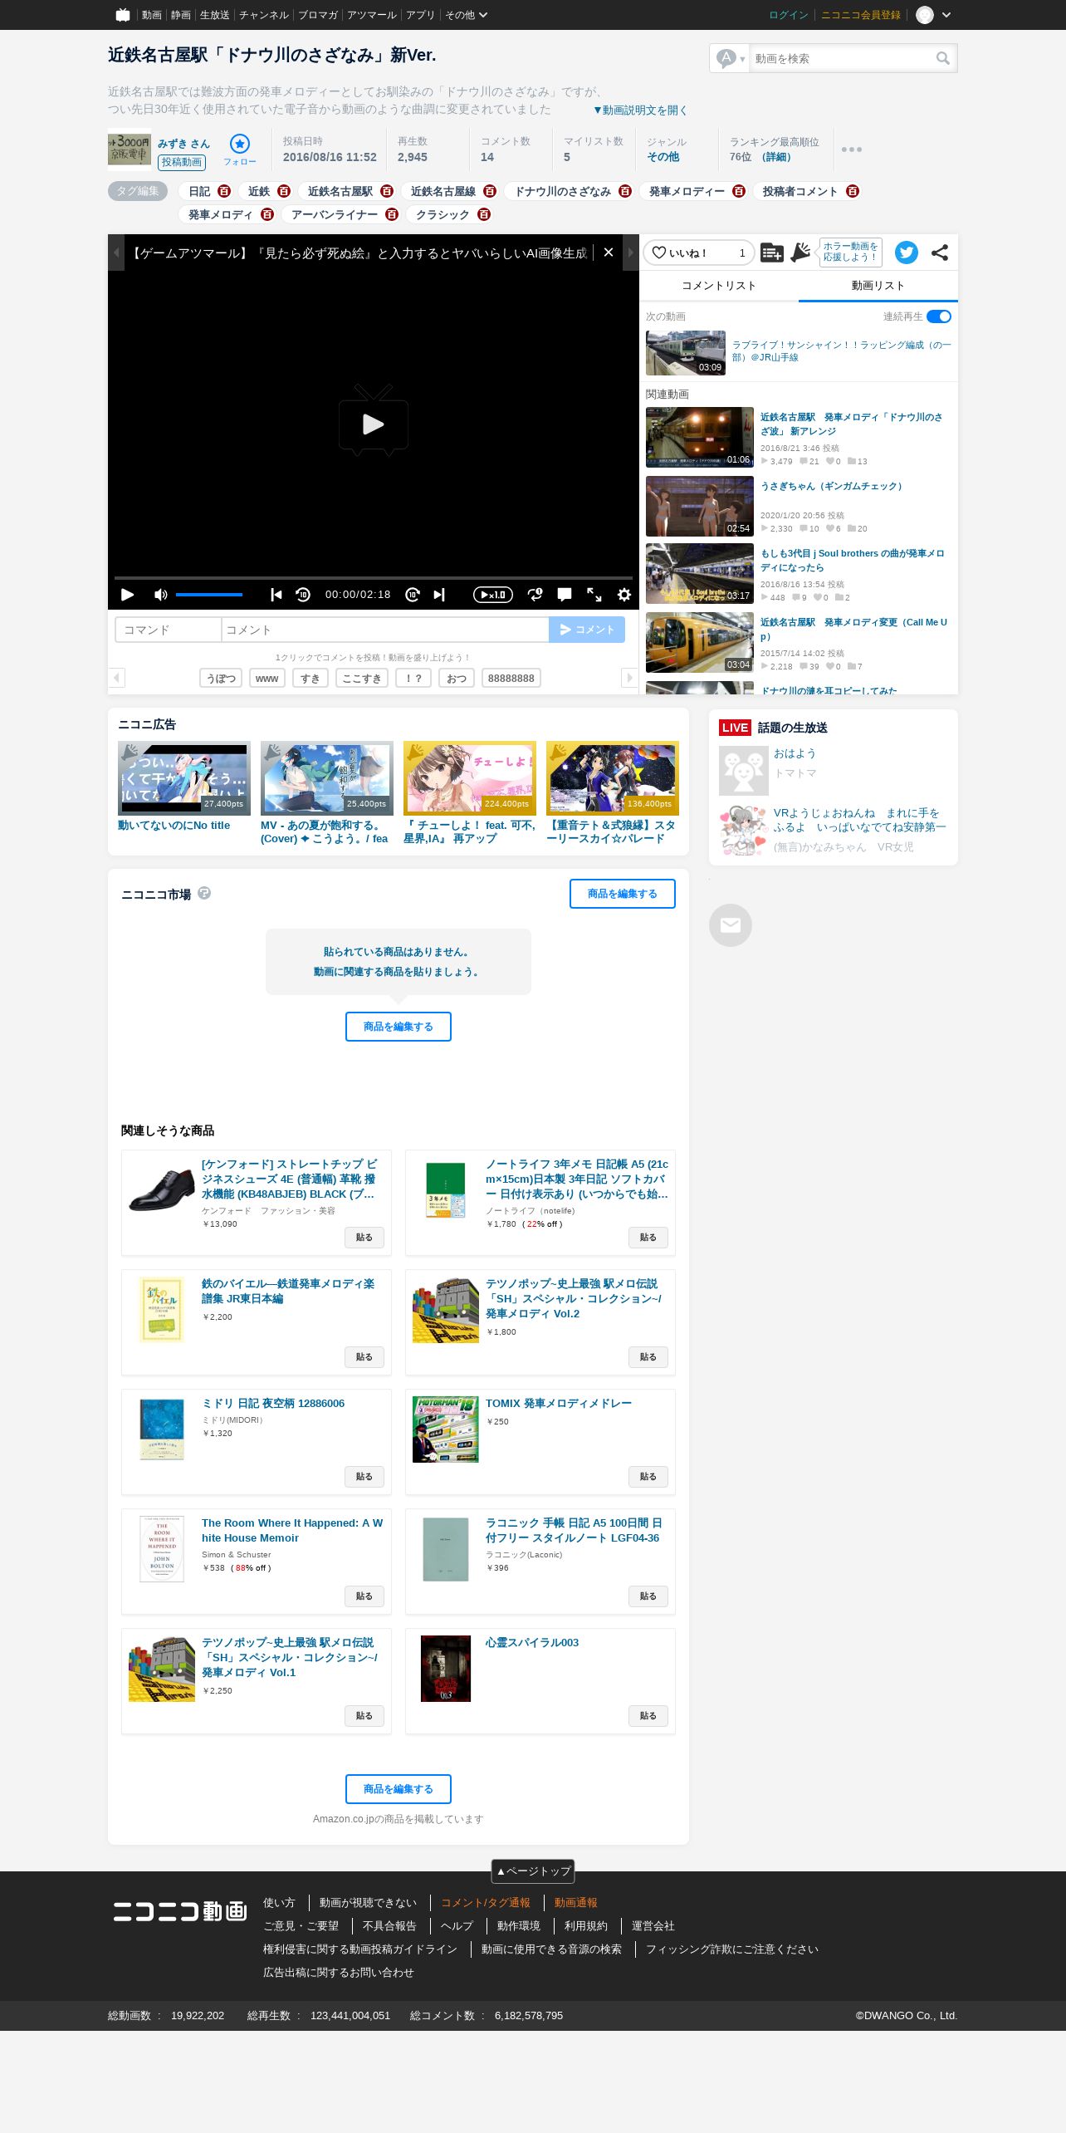Rewind 10 seconds in the player
This screenshot has width=1066, height=2133.
click(303, 595)
